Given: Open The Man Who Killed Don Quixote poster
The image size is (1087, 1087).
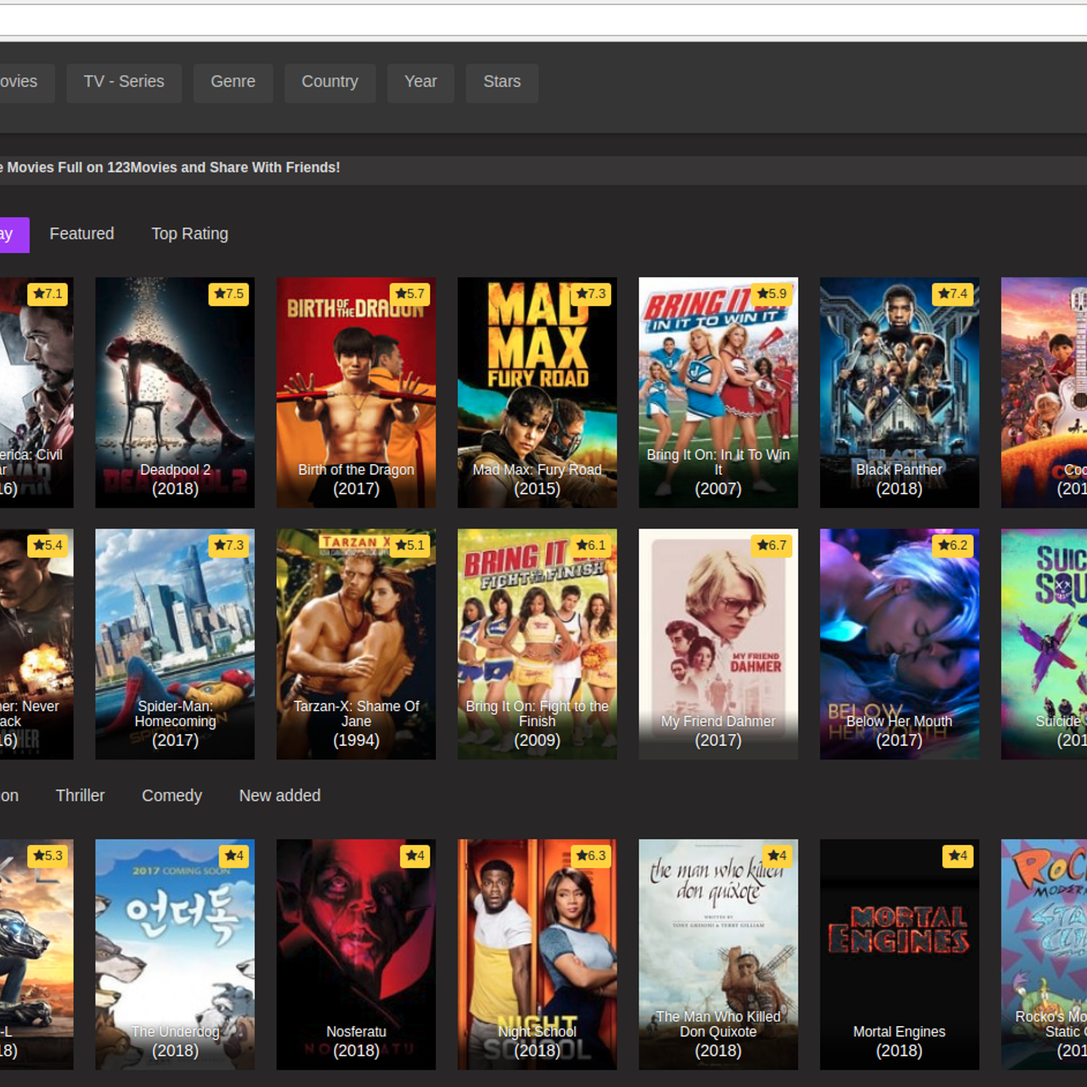Looking at the screenshot, I should tap(718, 955).
